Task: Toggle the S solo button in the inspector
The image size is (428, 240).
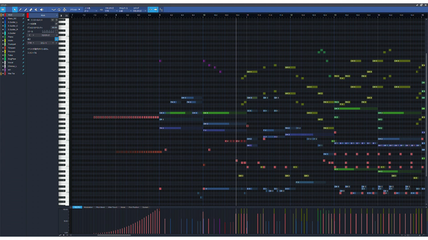Action: click(x=56, y=20)
